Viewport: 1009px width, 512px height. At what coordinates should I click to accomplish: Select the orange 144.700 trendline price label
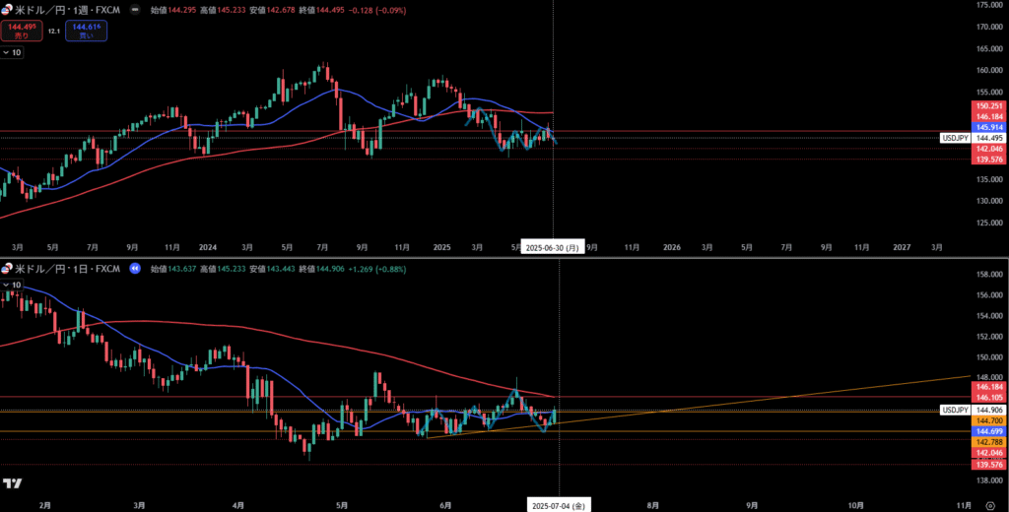coord(987,419)
